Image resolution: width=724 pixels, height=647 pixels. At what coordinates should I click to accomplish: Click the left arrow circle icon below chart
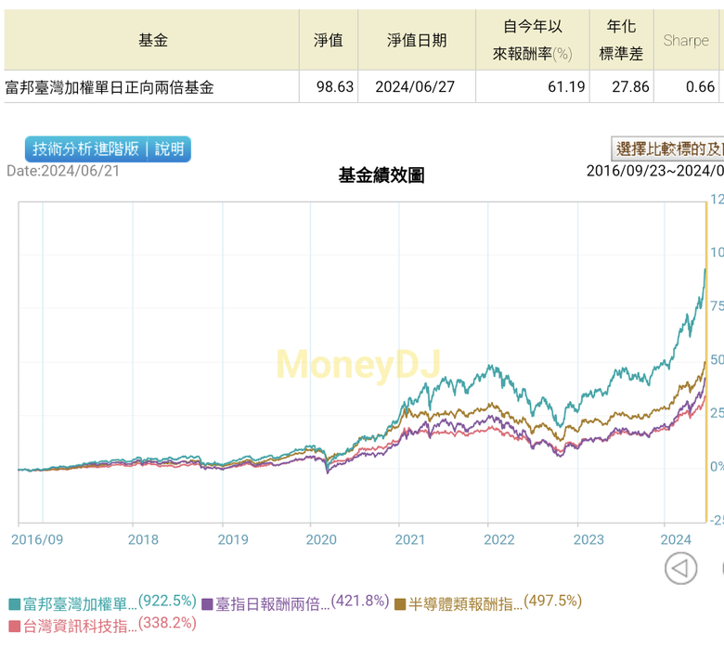point(680,568)
